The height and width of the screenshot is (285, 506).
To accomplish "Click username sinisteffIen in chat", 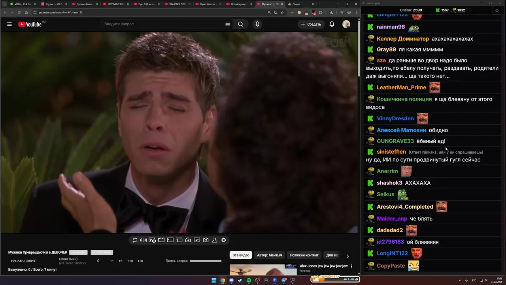I will tap(391, 152).
